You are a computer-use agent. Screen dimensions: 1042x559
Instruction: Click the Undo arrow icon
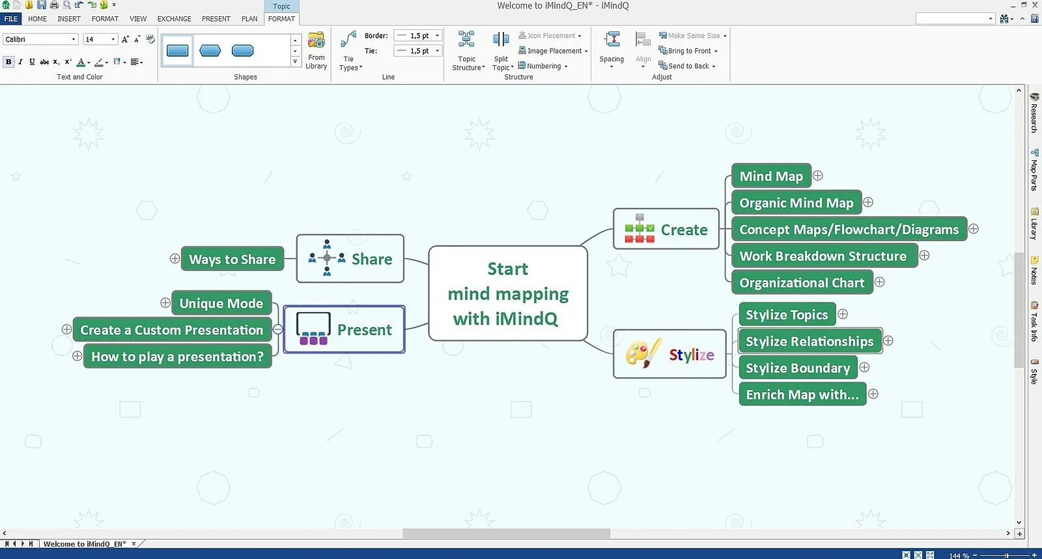tap(79, 5)
